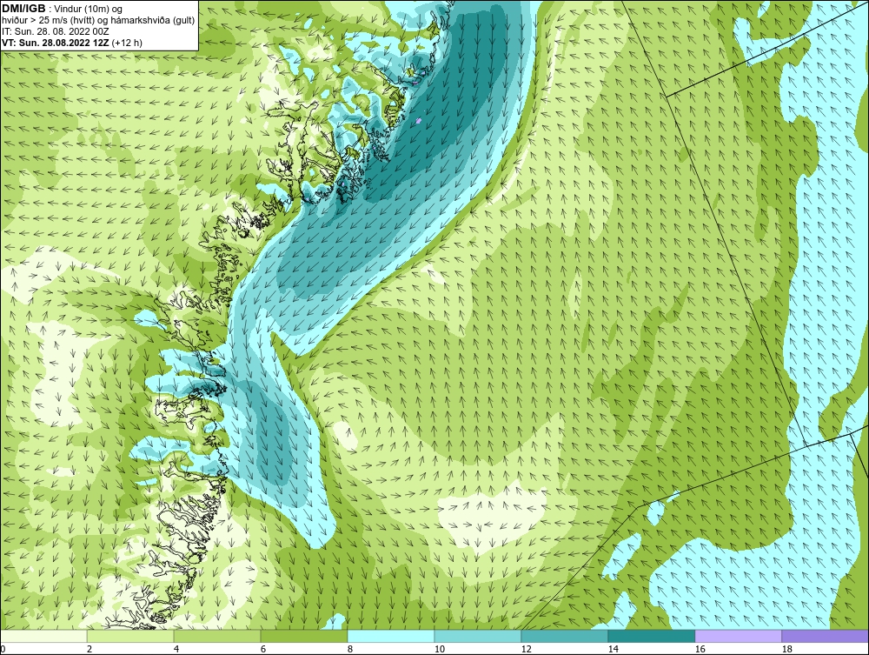
Task: Click the "hviður > 25 m/s (hvítt)" text line
Action: coord(49,20)
